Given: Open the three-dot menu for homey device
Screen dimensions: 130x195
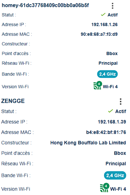Looking at the screenshot, I should [x=112, y=6].
